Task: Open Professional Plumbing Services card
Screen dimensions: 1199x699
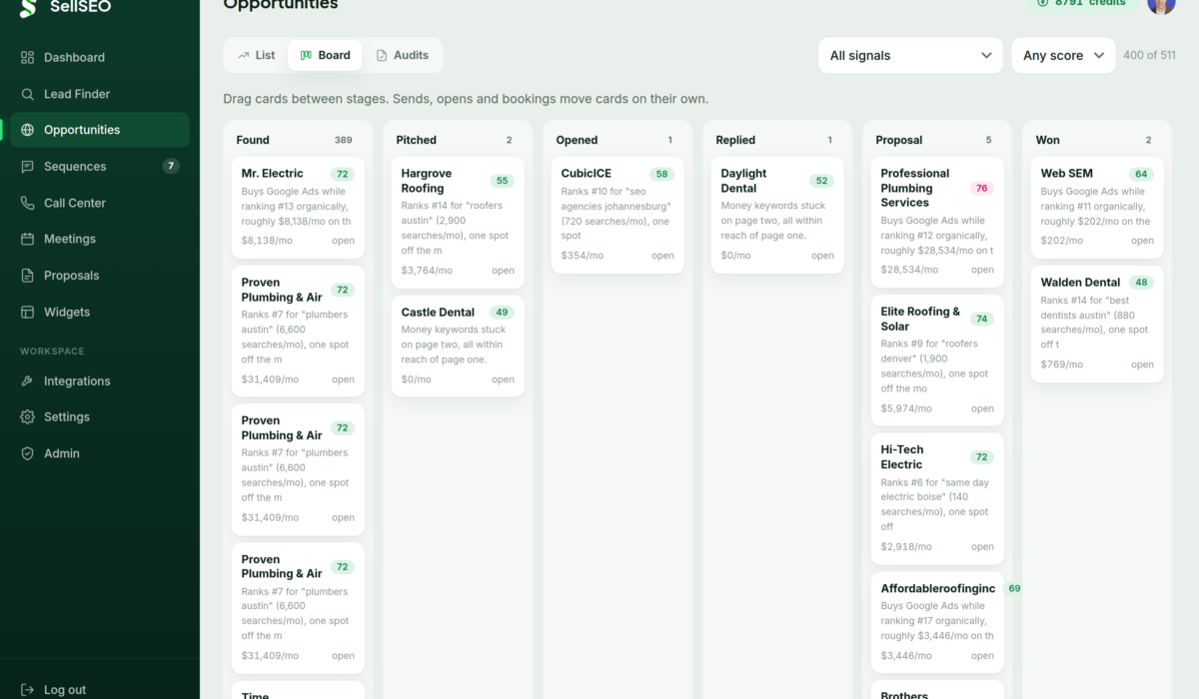Action: click(x=937, y=222)
